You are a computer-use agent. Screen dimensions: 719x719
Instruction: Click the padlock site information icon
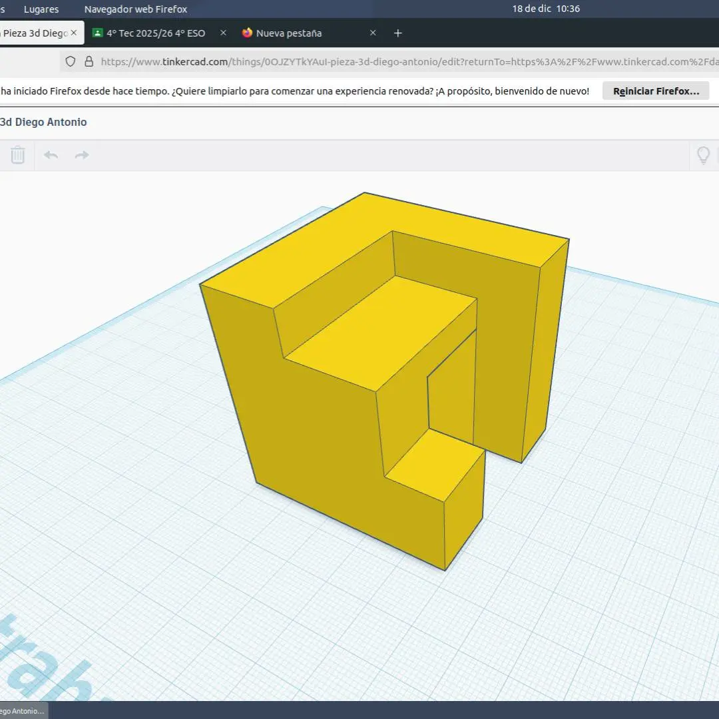click(x=89, y=61)
